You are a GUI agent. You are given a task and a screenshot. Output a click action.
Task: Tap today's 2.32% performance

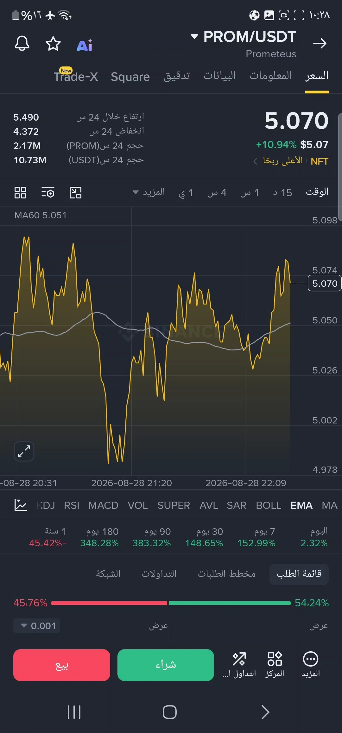tap(314, 537)
